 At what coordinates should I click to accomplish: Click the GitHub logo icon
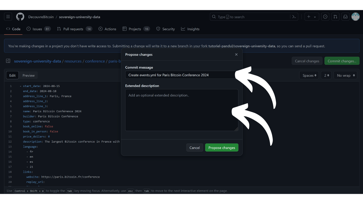(20, 17)
